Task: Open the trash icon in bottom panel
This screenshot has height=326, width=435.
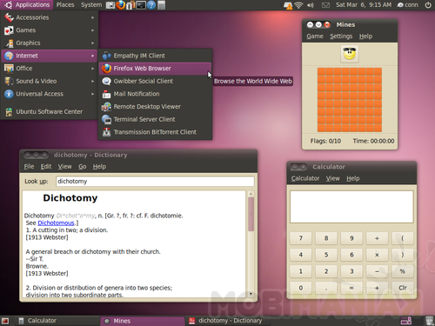Action: [x=429, y=321]
